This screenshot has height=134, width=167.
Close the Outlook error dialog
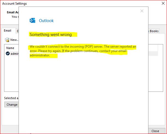point(142,11)
